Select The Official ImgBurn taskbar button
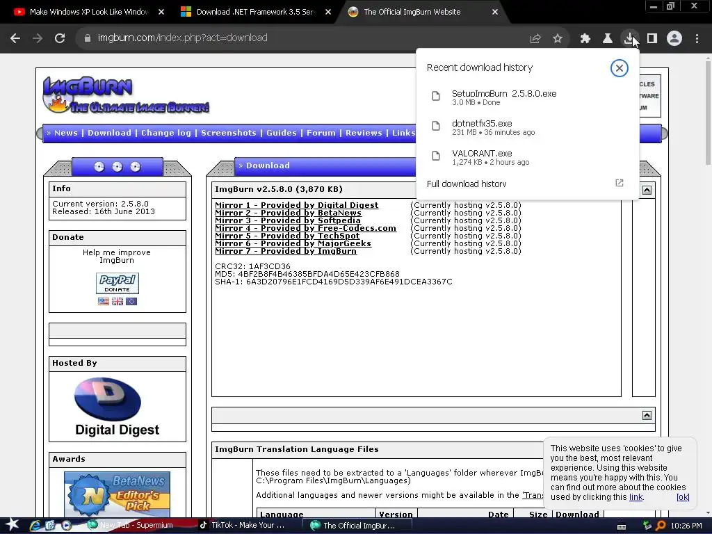 pos(359,526)
